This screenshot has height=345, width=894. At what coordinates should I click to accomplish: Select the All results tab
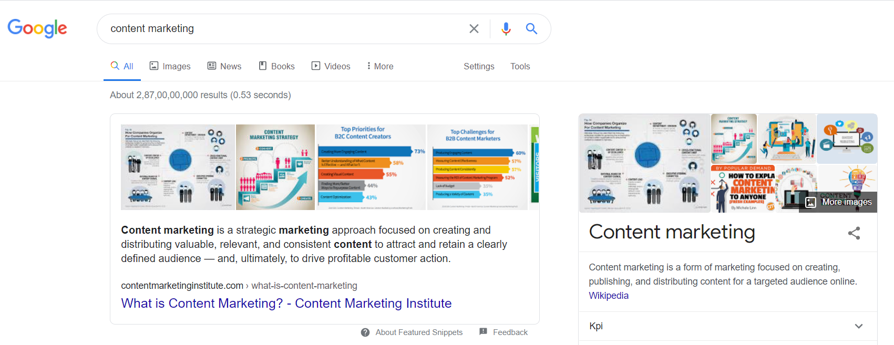coord(122,66)
